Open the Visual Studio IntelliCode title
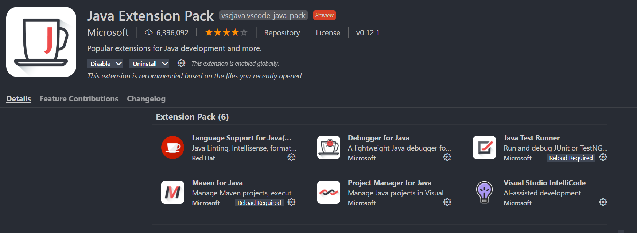The image size is (637, 233). pos(545,183)
